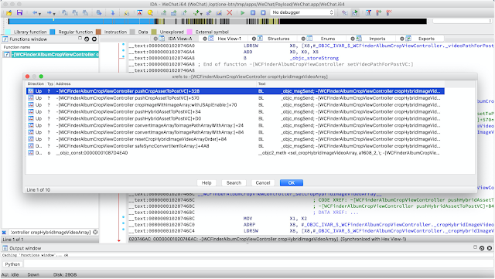Viewport: 495px width, 279px height.
Task: Click the red X delete icon
Action: click(230, 12)
